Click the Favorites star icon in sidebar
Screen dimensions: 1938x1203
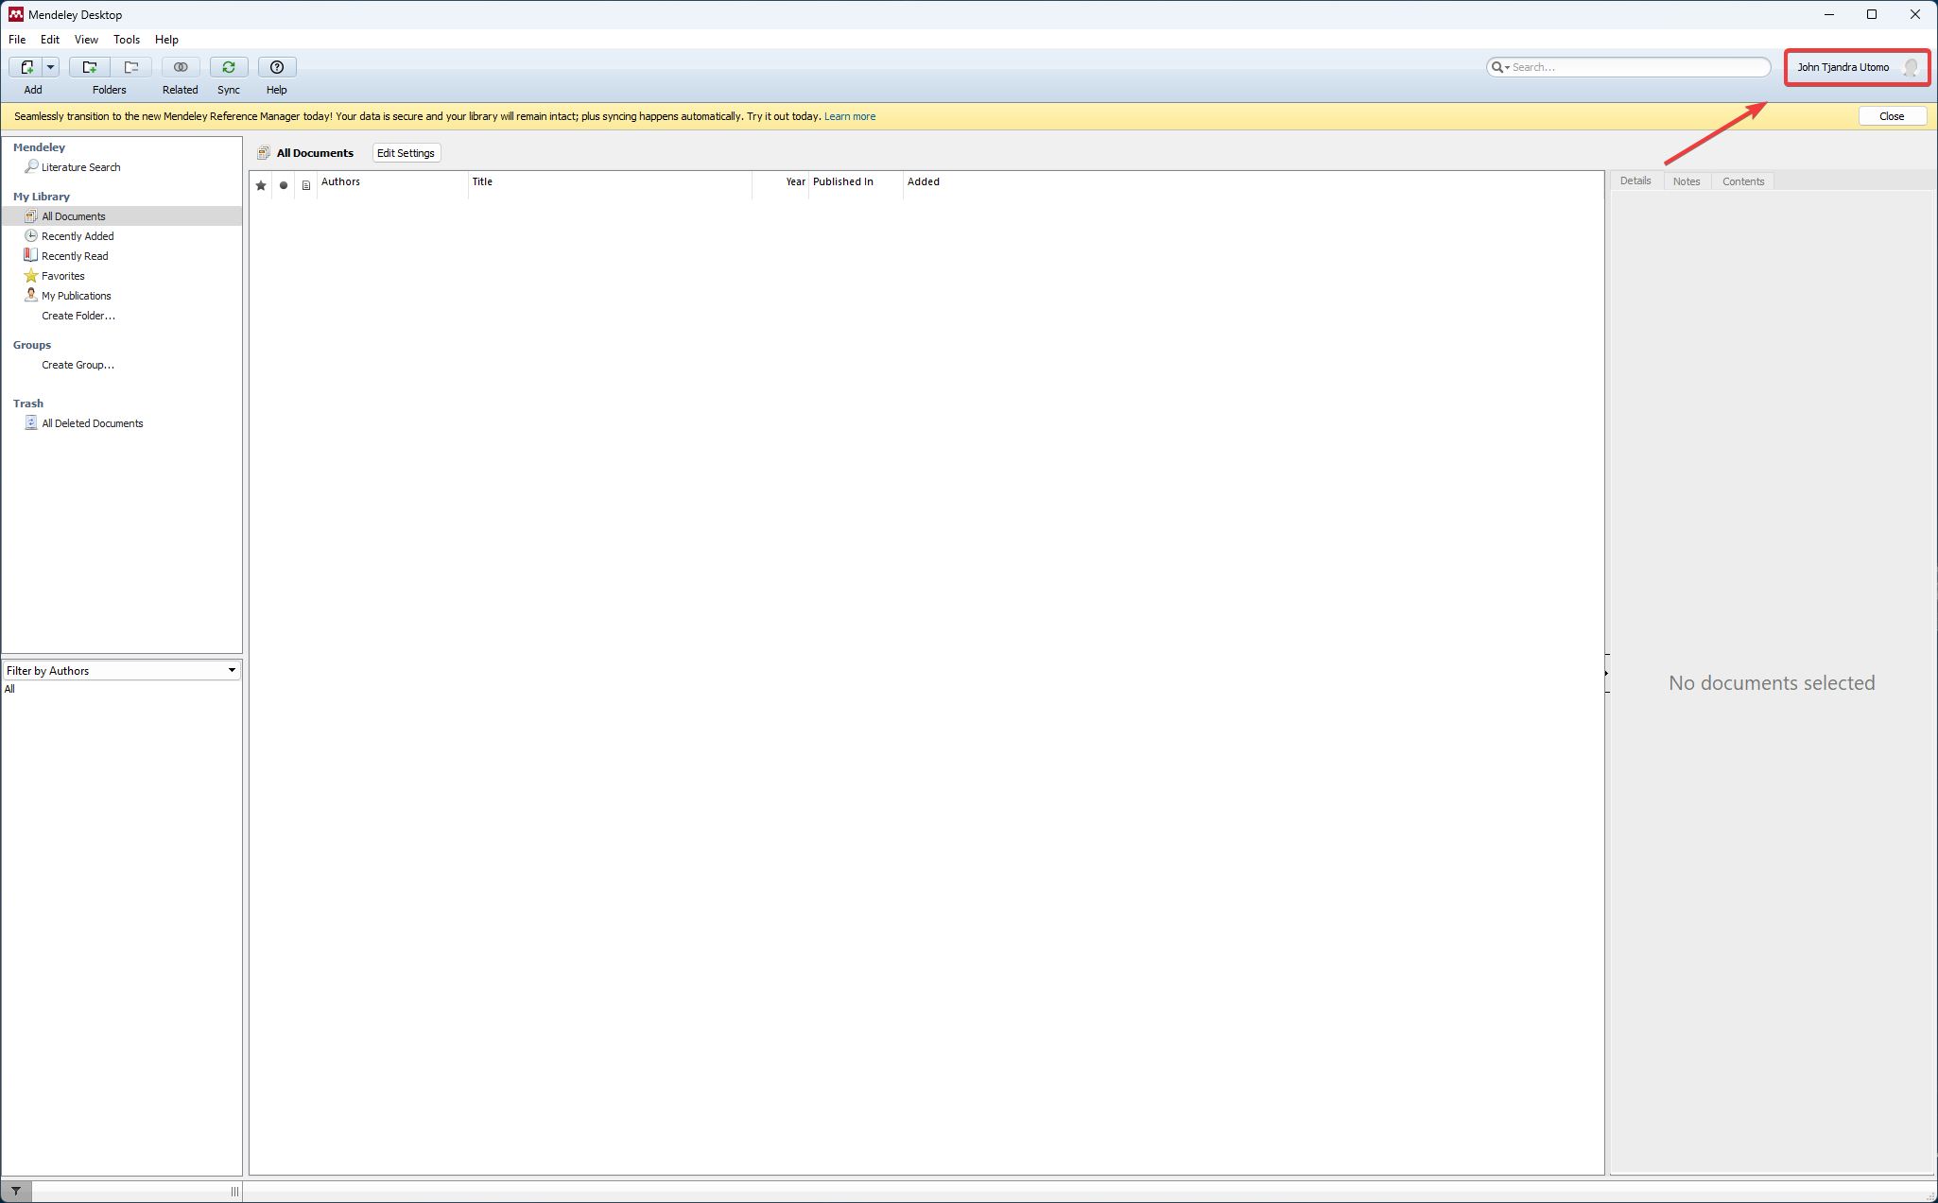pyautogui.click(x=31, y=275)
